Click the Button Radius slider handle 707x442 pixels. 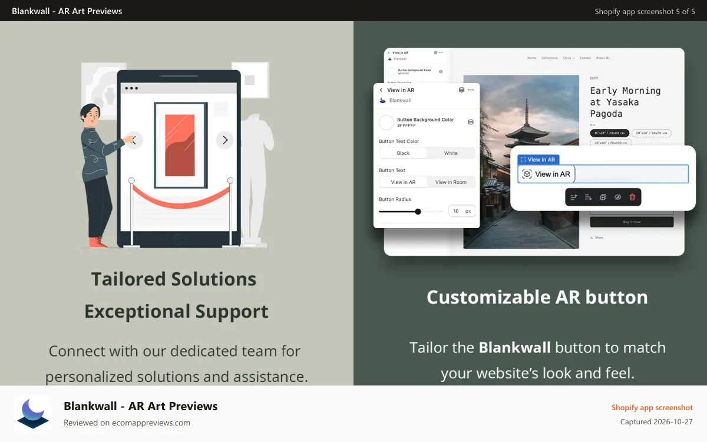pos(418,211)
